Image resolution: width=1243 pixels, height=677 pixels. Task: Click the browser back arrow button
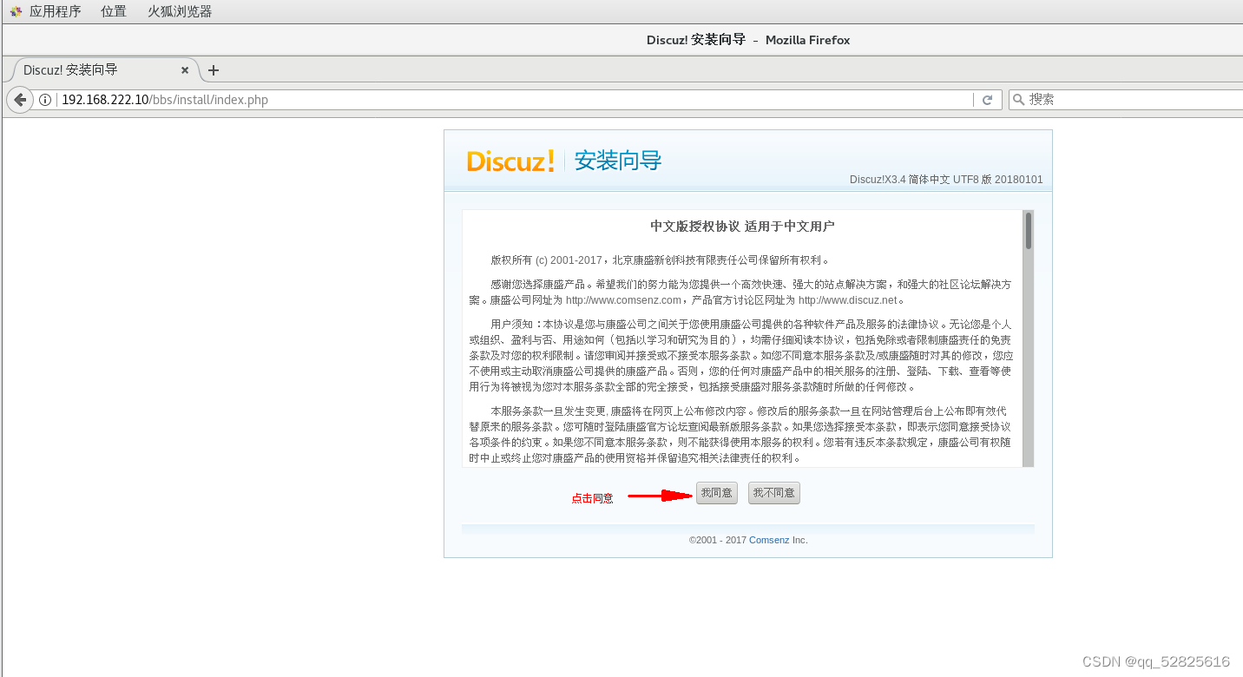click(20, 100)
